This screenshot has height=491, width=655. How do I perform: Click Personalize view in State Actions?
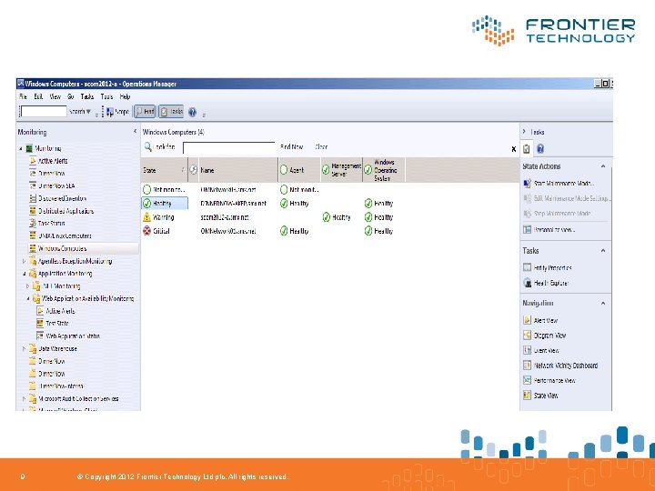click(x=549, y=230)
